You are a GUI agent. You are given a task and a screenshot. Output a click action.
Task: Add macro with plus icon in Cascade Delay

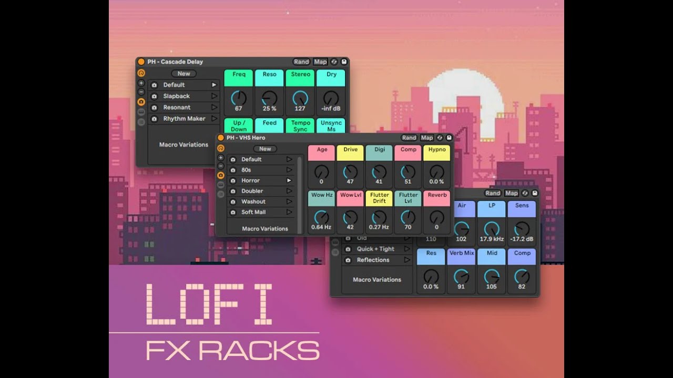pos(141,83)
